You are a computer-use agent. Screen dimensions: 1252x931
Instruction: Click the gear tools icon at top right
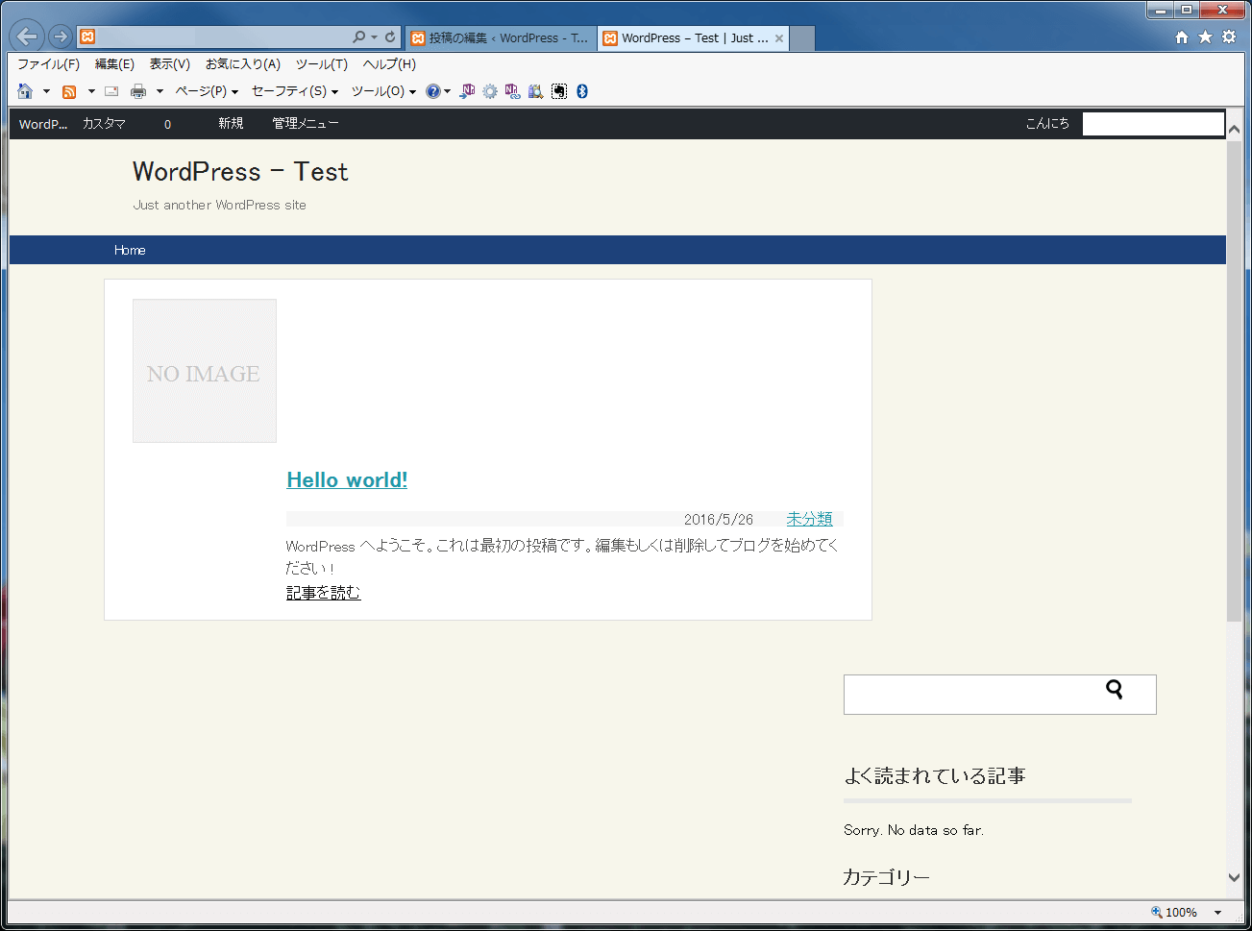[x=1229, y=37]
